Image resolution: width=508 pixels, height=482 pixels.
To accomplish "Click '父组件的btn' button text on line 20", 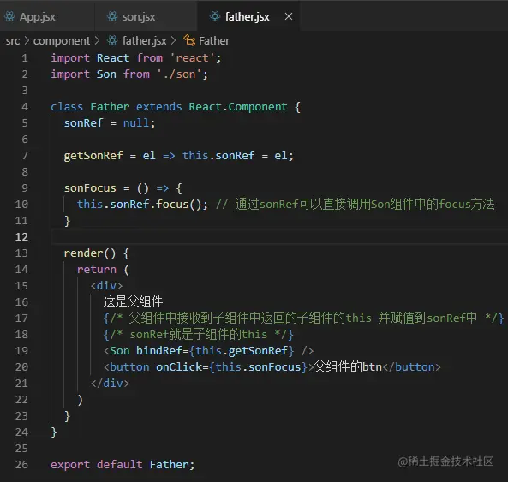I will tap(348, 367).
